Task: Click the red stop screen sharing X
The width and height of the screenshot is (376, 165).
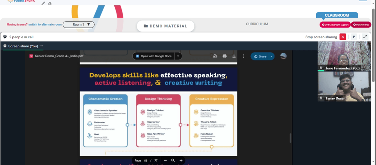Action: point(343,37)
